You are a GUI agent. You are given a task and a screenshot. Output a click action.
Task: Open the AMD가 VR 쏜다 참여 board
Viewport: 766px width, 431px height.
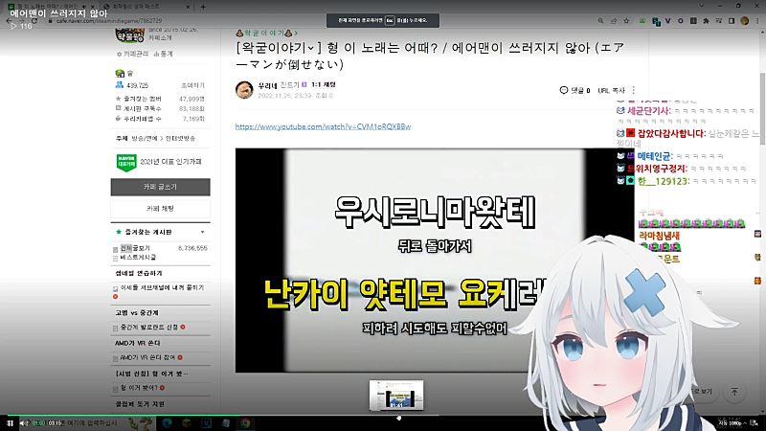tap(147, 357)
